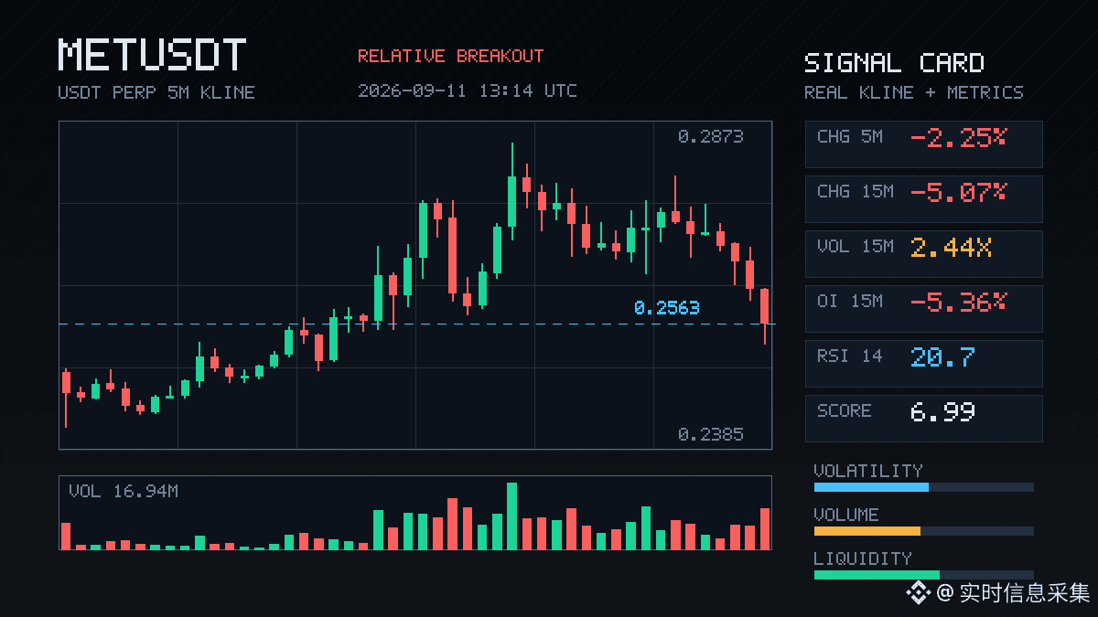
Task: Click the RSI 14 value 20.7
Action: pyautogui.click(x=942, y=357)
